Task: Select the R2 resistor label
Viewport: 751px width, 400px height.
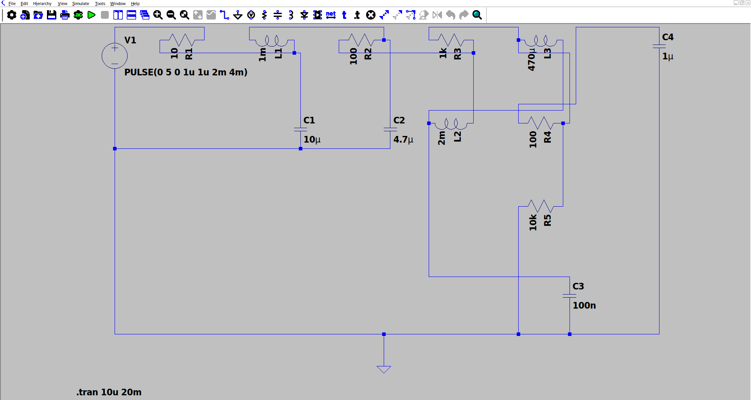Action: tap(368, 54)
